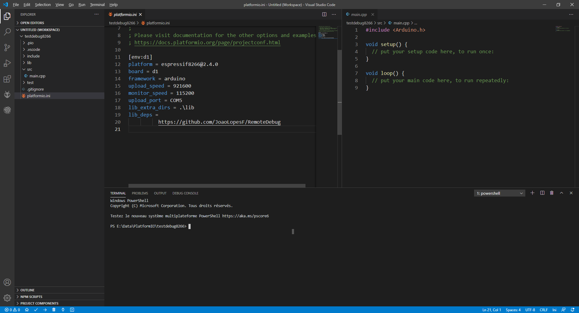
Task: Kill the active terminal with trash icon
Action: [x=552, y=193]
